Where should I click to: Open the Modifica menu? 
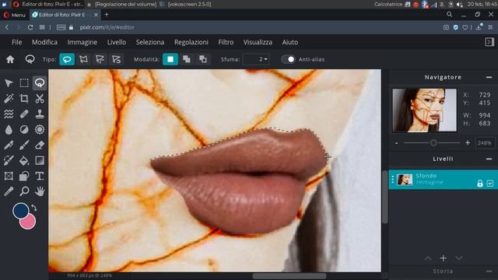click(44, 42)
